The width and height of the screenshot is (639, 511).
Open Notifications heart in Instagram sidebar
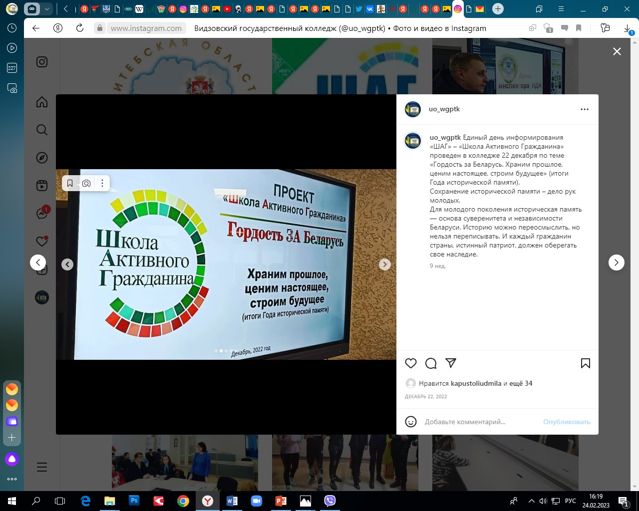click(x=42, y=242)
